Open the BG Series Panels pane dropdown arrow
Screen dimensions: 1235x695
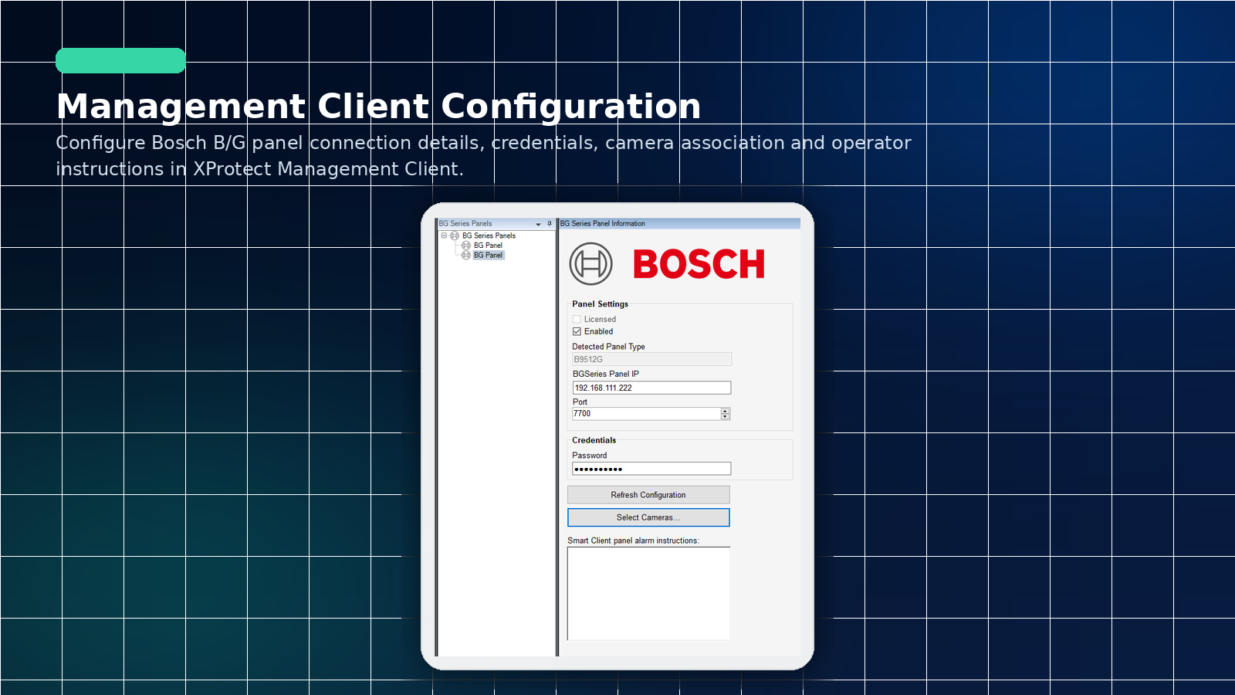(538, 224)
